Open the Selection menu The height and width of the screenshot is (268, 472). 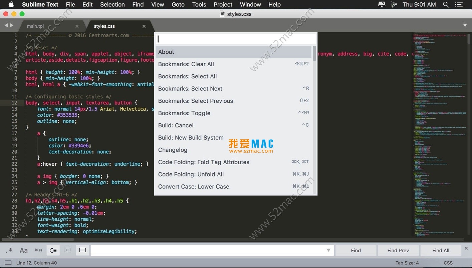click(112, 4)
